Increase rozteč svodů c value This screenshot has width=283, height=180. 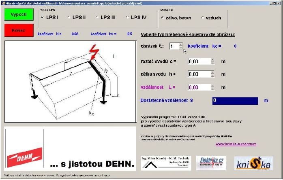pos(212,60)
